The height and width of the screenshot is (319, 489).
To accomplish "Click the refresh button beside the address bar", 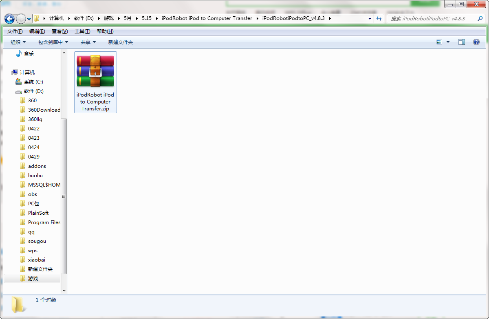I will (x=379, y=18).
